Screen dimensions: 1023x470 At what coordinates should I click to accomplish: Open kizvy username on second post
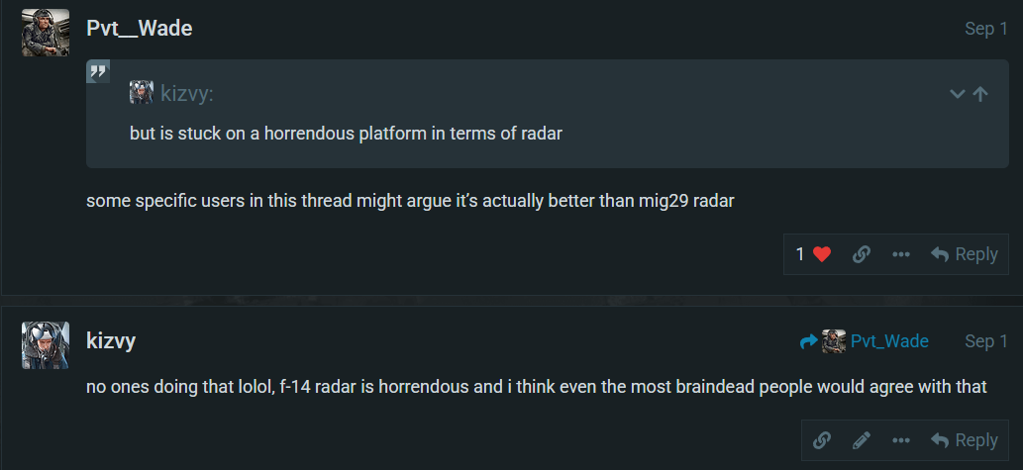[x=111, y=341]
